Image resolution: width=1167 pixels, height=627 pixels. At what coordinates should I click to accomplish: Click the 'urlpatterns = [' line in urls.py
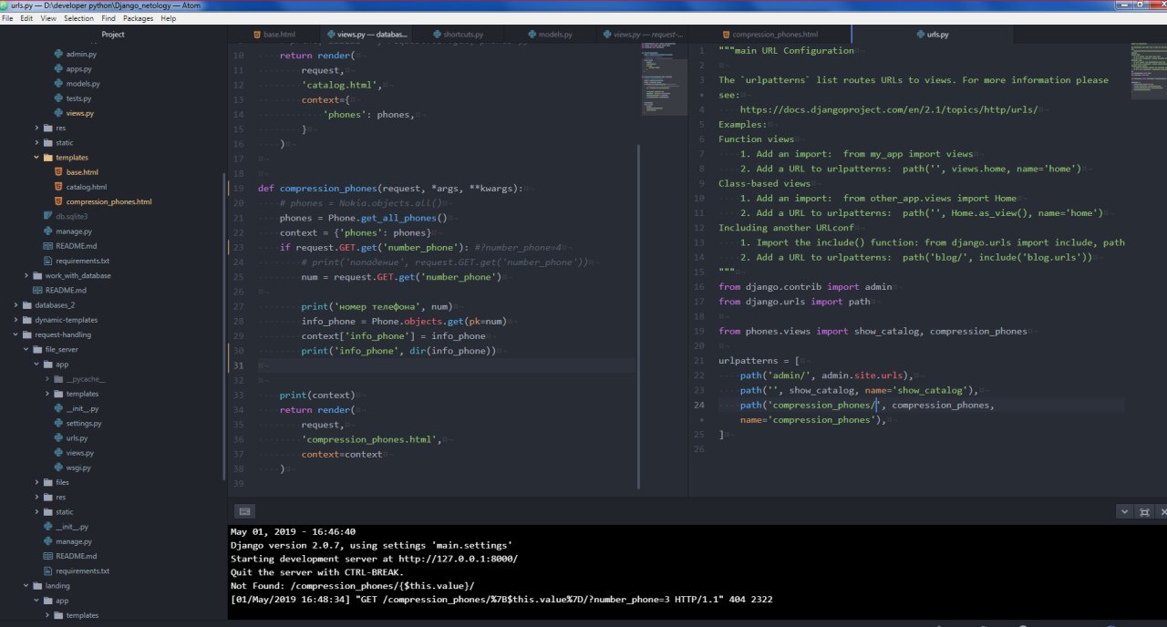(x=759, y=361)
